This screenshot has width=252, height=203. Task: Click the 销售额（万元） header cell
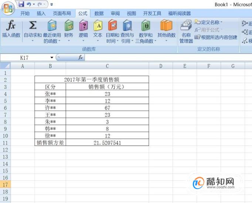(107, 87)
